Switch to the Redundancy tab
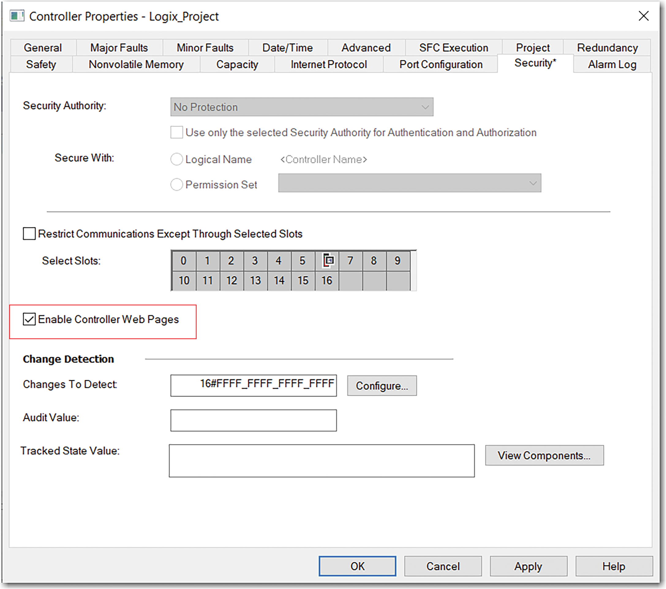This screenshot has width=666, height=589. click(x=607, y=47)
